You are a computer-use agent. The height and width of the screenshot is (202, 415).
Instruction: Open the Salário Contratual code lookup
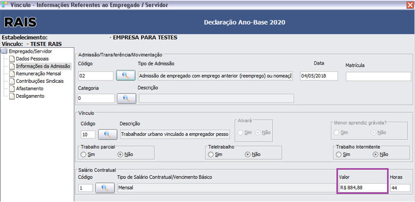105,188
